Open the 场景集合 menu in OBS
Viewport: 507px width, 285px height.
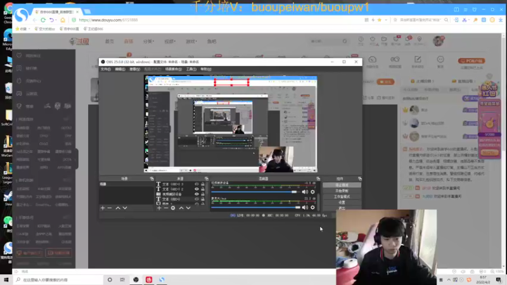(x=173, y=69)
